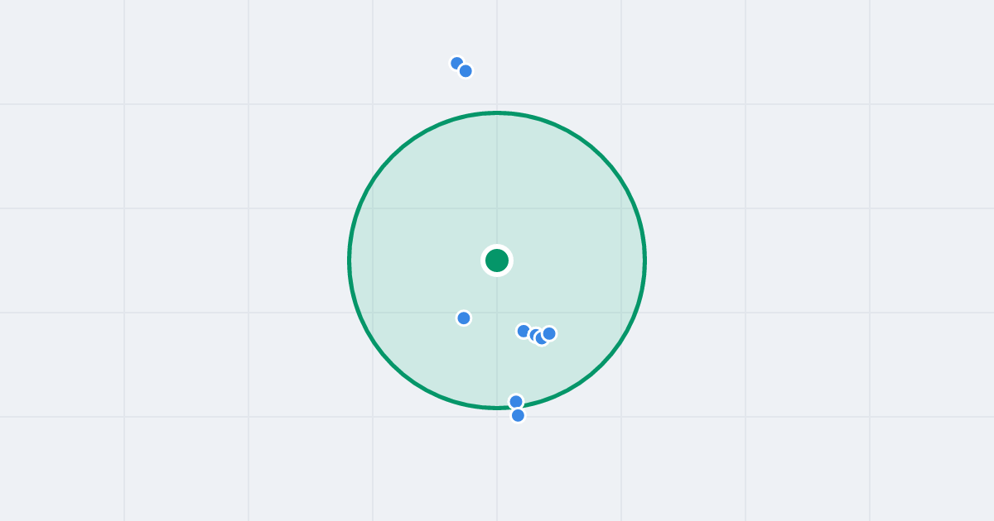
Task: Select the blue dot just below the circle
Action: click(x=518, y=415)
